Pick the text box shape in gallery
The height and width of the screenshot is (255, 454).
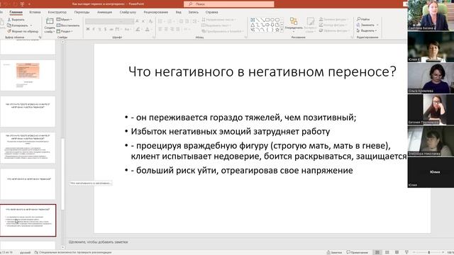(x=253, y=20)
